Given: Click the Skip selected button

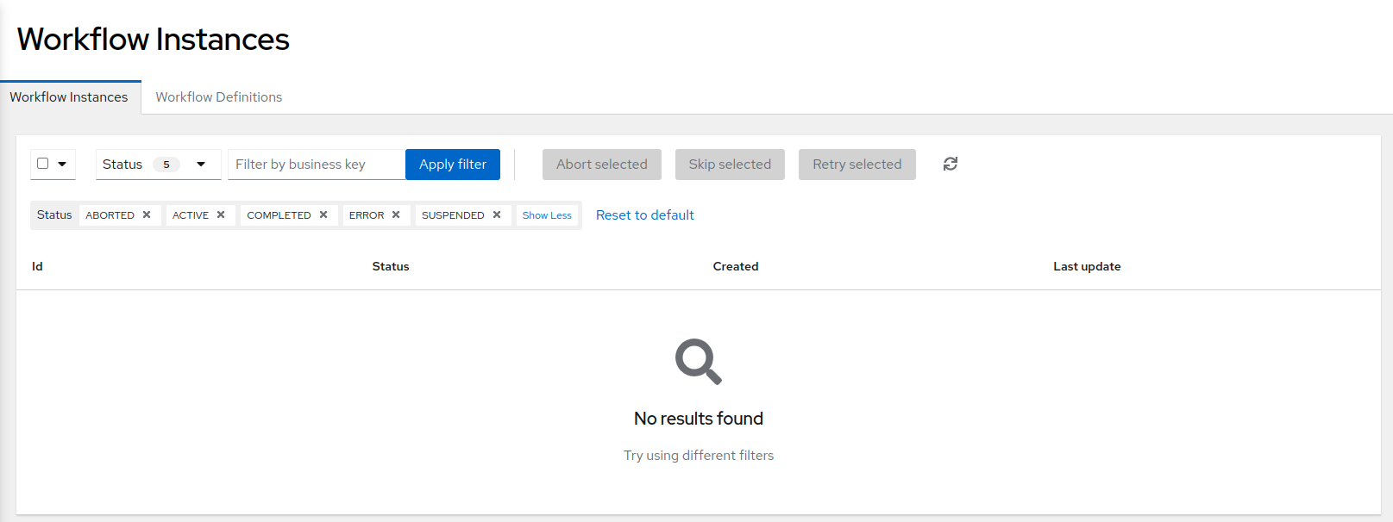Looking at the screenshot, I should [x=730, y=165].
